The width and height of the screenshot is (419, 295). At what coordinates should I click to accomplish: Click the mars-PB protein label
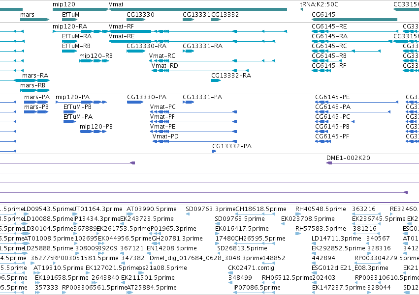coord(36,107)
